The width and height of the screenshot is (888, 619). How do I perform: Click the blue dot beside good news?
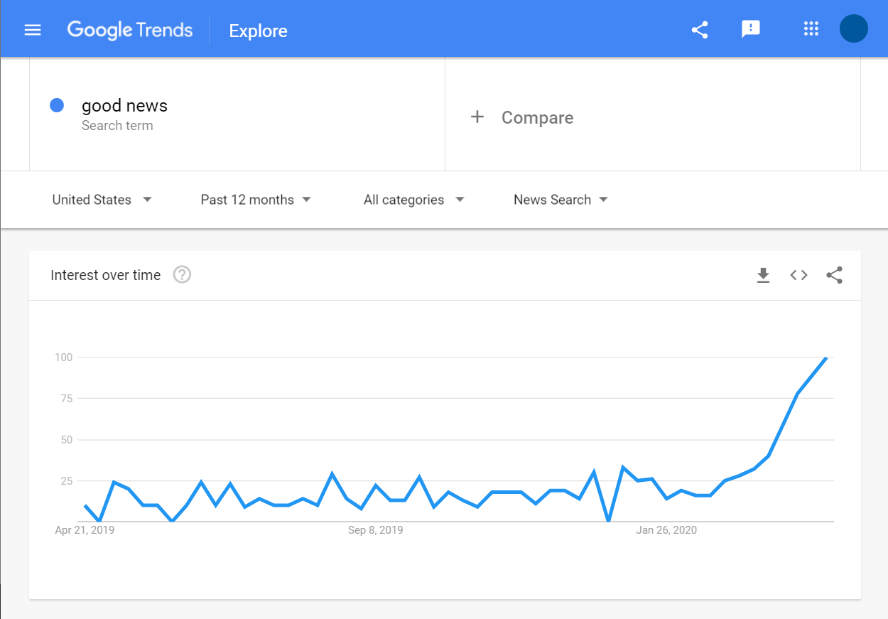pos(57,105)
